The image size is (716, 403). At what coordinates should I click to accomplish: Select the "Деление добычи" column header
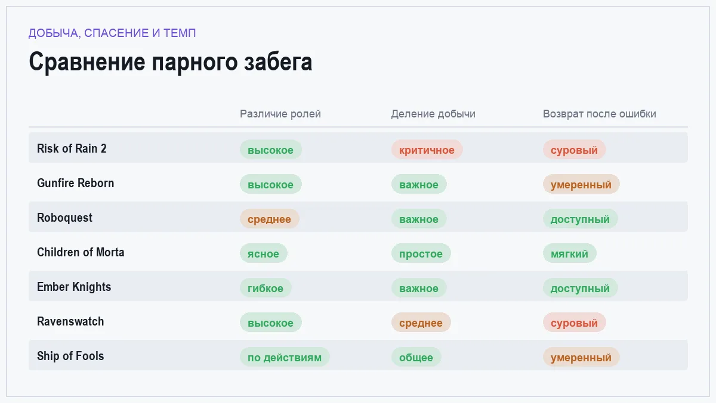click(433, 114)
